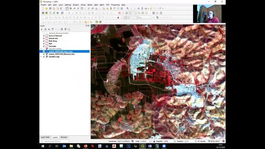This screenshot has height=149, width=265.
Task: Open the SCP menu
Action: 108,5
